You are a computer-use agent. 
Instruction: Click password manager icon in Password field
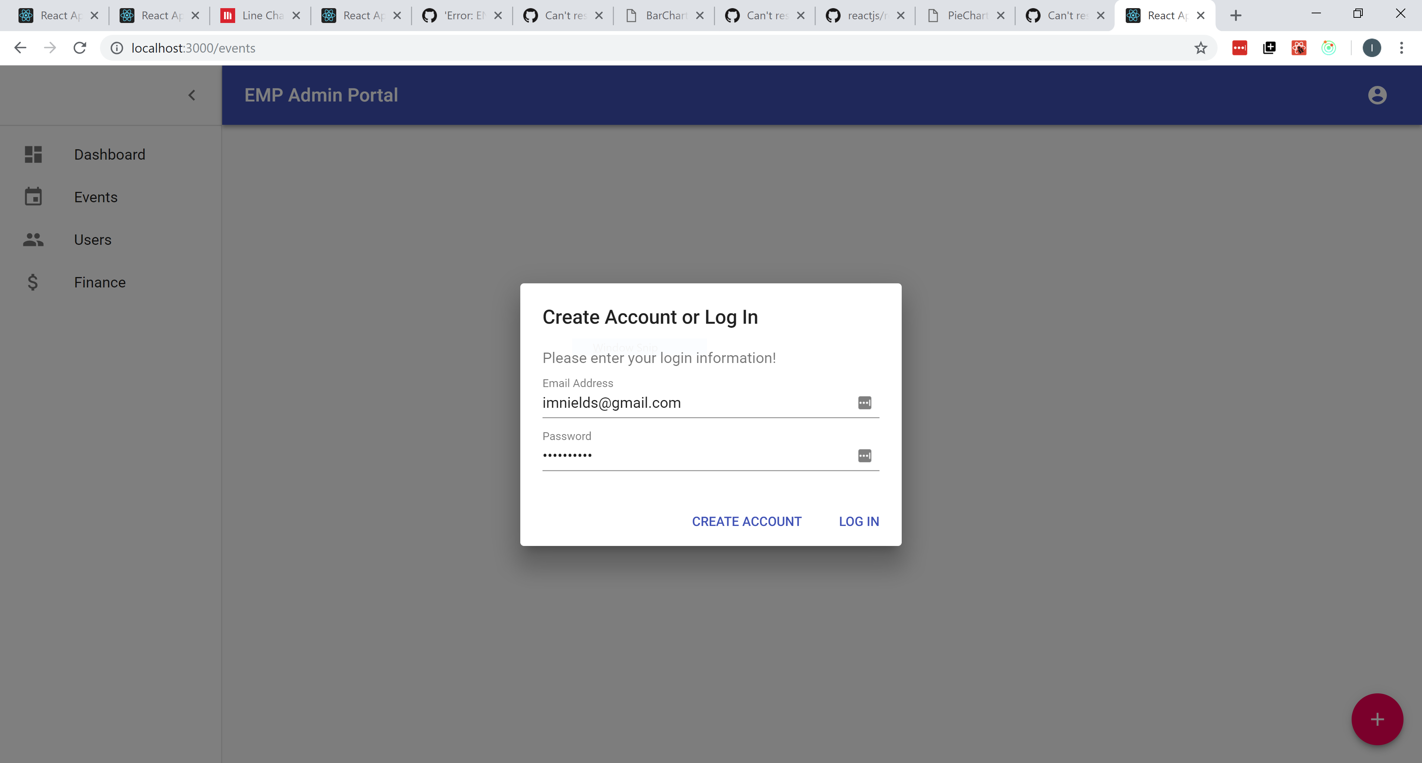(x=864, y=456)
